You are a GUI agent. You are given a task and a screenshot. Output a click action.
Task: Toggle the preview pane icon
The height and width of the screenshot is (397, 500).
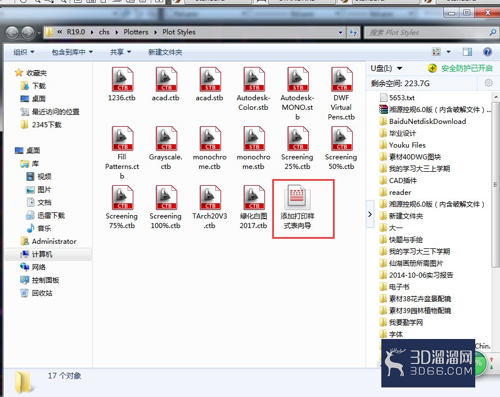(x=467, y=52)
